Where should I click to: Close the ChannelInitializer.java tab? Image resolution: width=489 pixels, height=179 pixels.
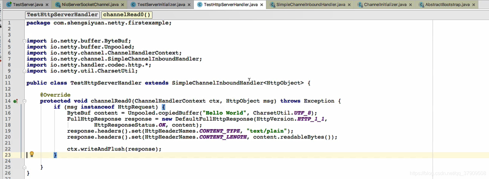click(x=411, y=5)
